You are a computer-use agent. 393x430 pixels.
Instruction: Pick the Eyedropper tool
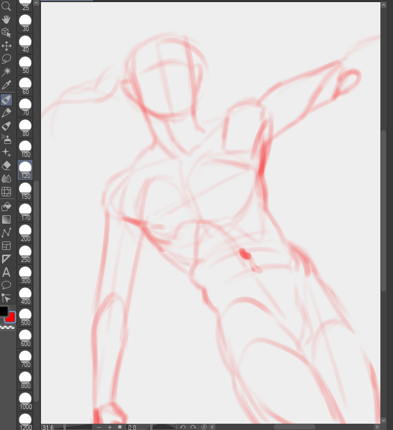(x=6, y=85)
